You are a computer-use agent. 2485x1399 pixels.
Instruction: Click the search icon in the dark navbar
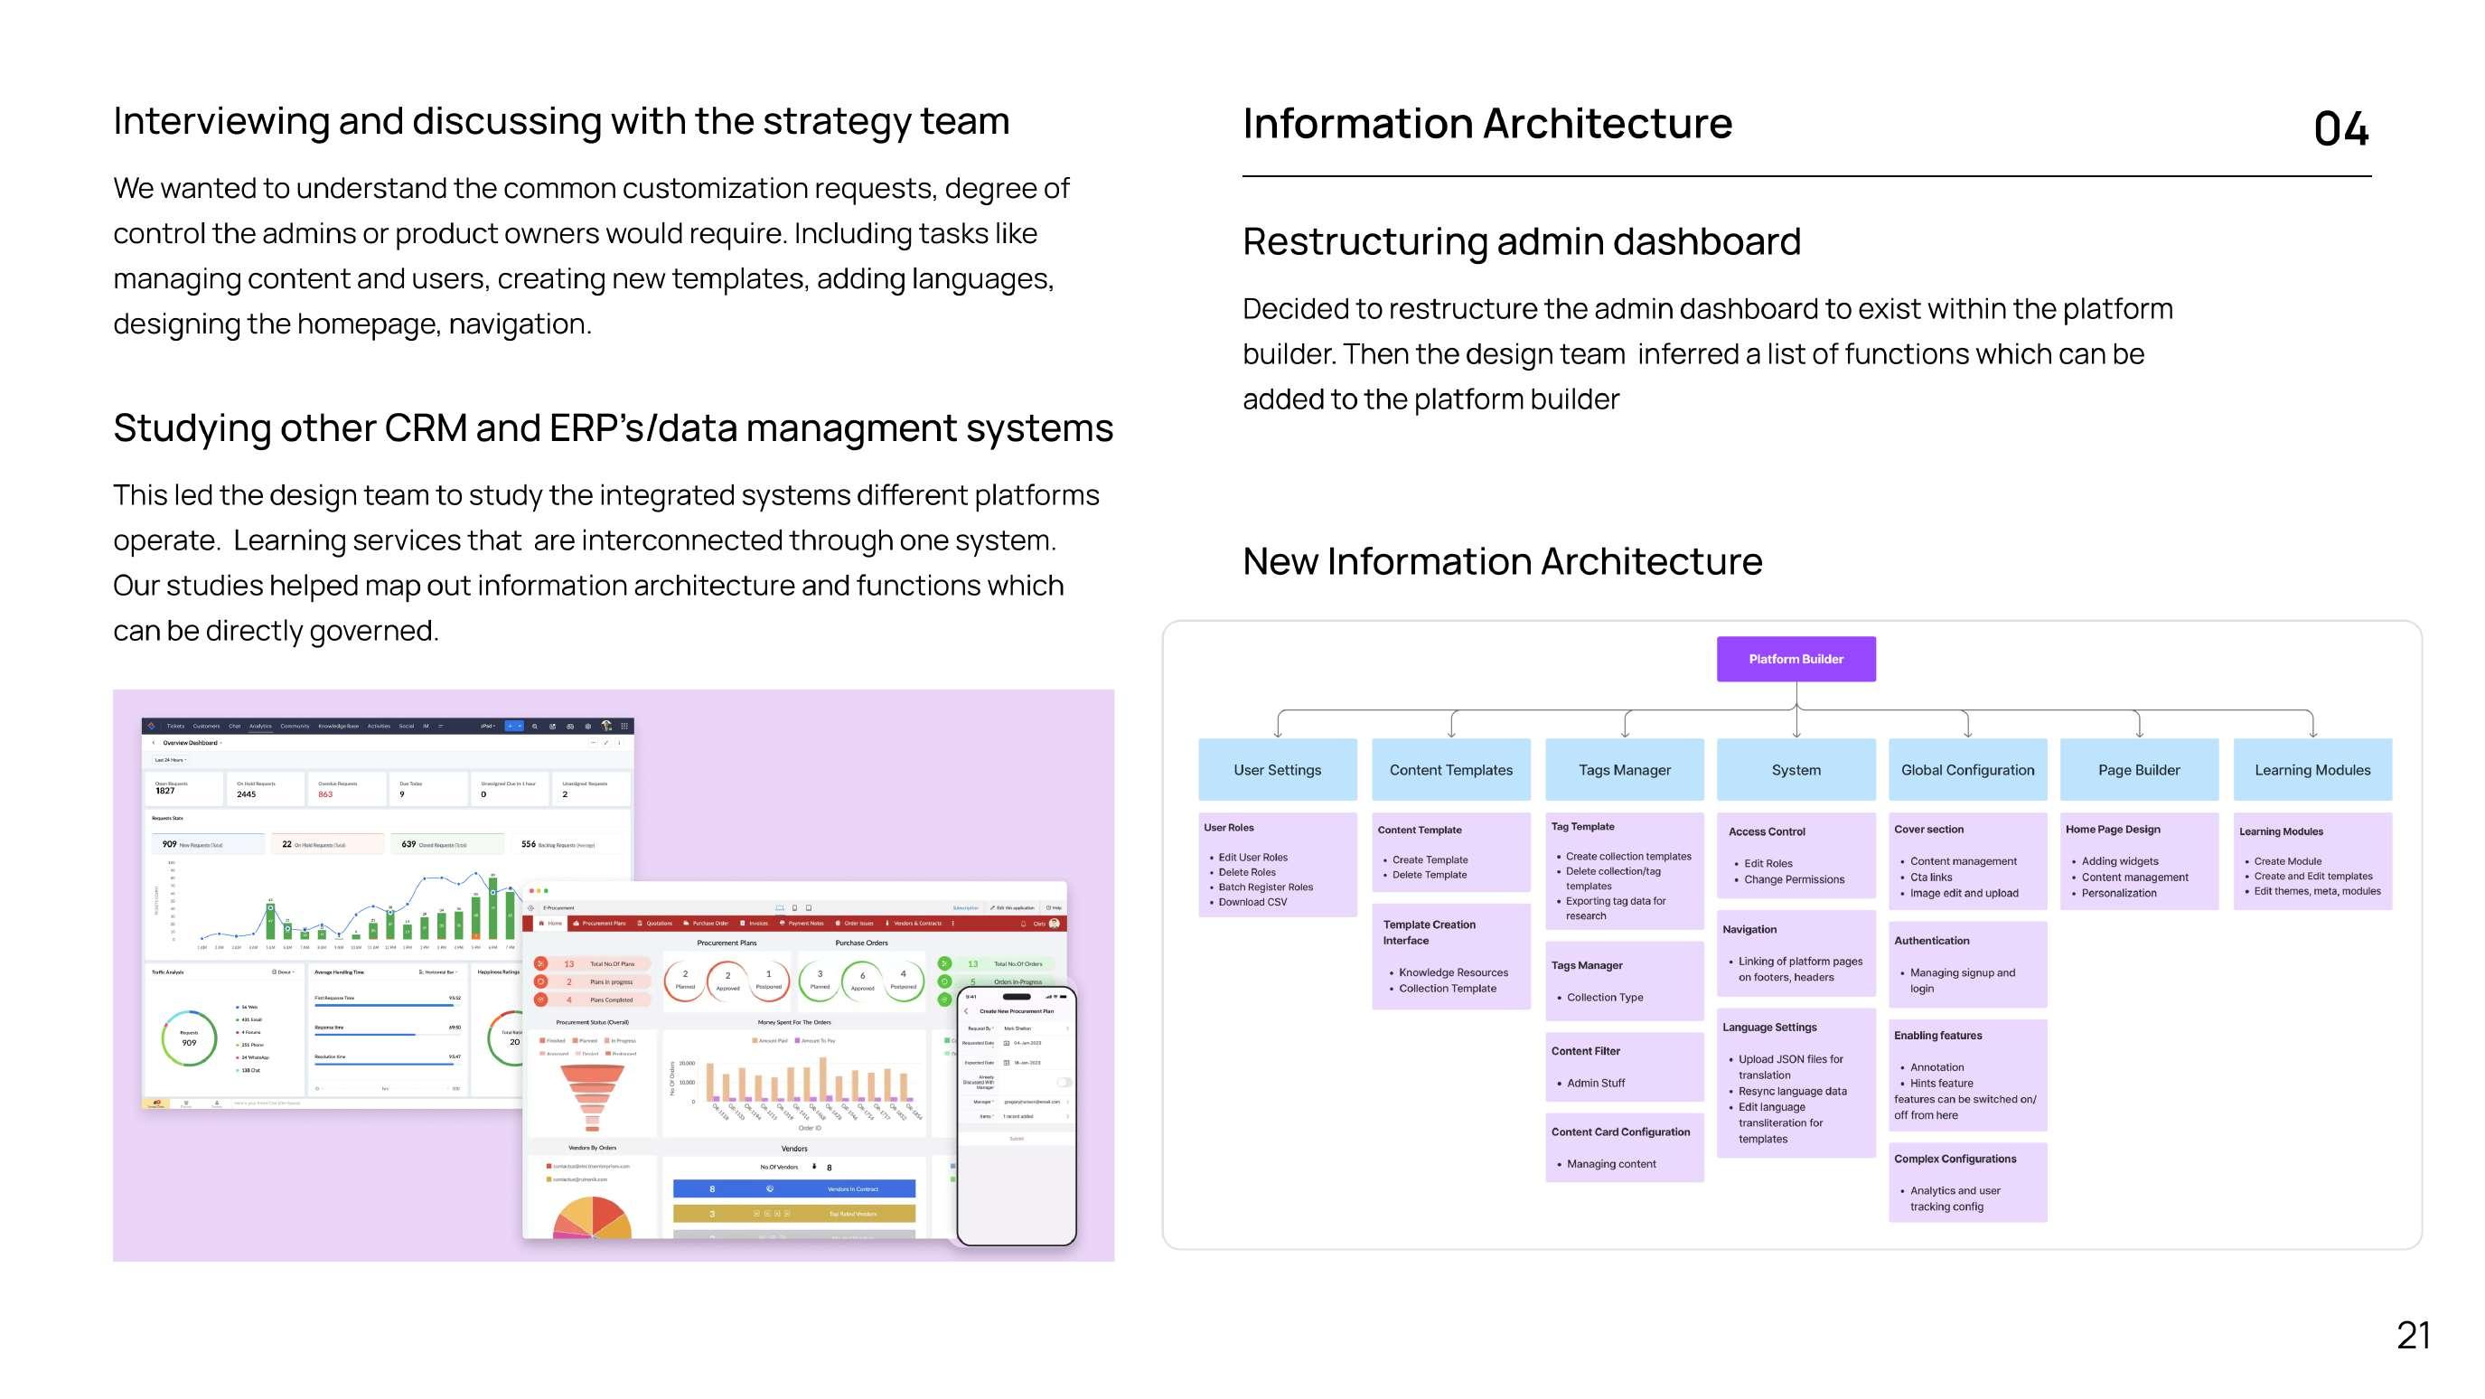click(x=534, y=727)
